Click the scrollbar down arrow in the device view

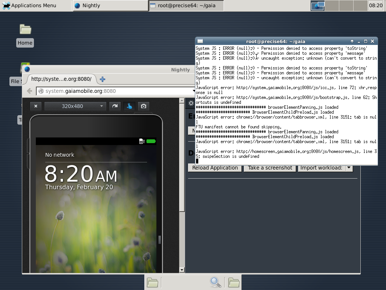pos(182,270)
